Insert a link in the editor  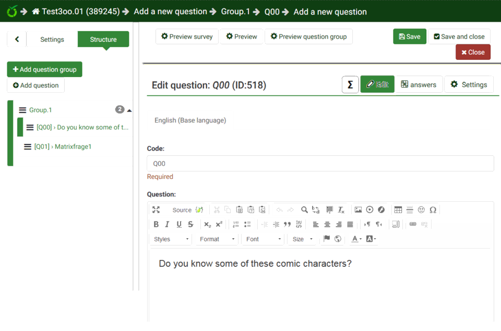click(413, 224)
